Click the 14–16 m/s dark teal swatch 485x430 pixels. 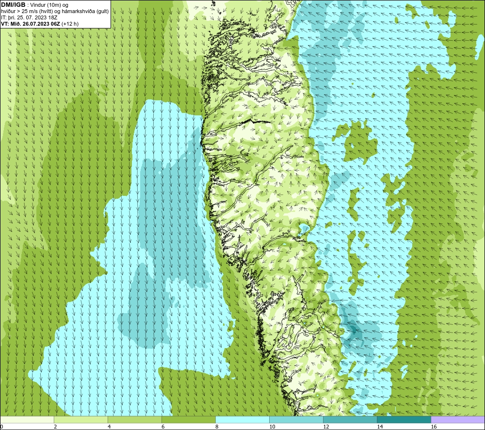click(x=404, y=419)
